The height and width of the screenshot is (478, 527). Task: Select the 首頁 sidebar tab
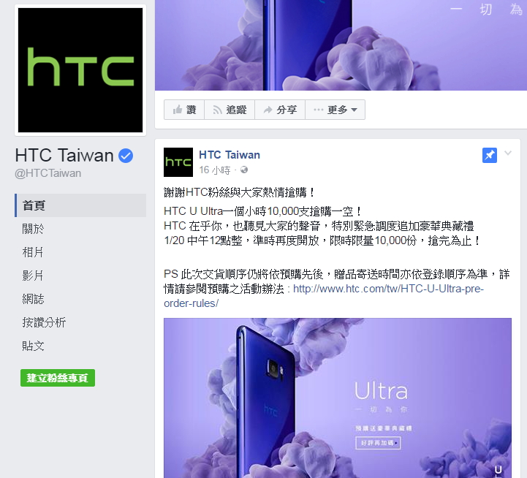click(80, 205)
